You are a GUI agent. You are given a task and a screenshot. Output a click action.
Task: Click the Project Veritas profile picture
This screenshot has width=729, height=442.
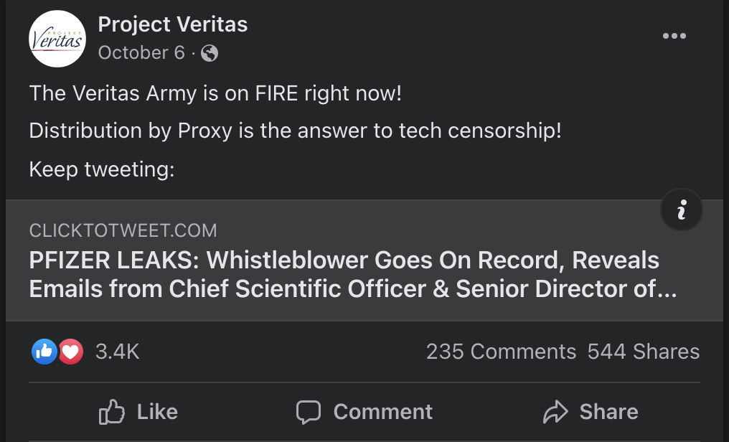[x=57, y=38]
